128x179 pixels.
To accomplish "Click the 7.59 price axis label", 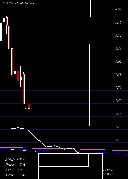I will 118,101.
